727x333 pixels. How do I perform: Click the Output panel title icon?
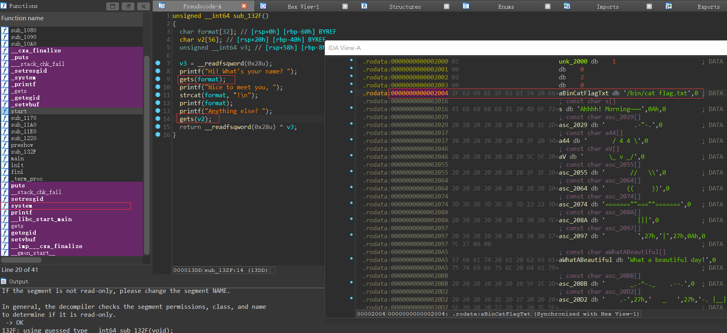pyautogui.click(x=4, y=281)
